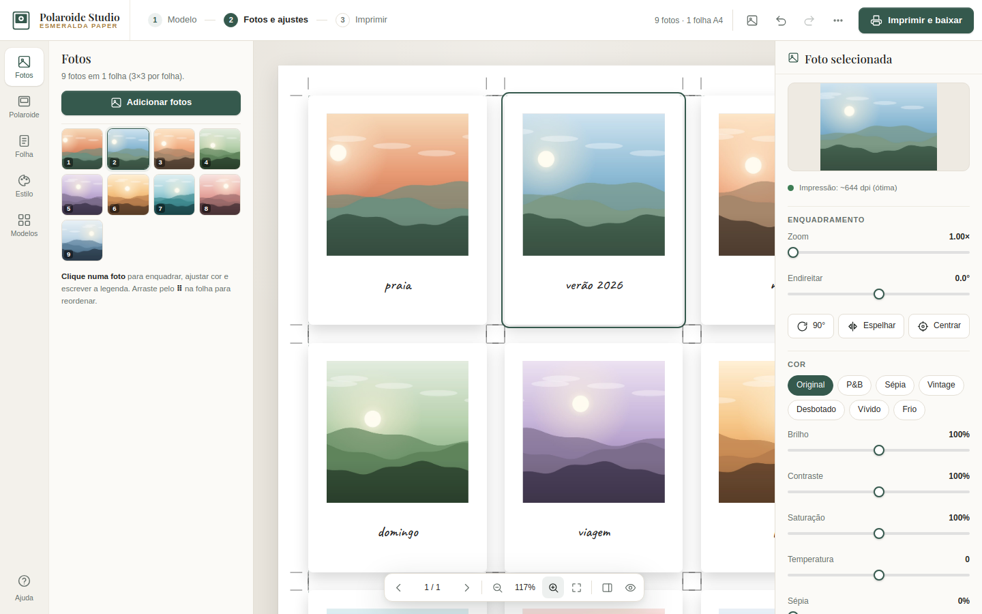Viewport: 982px width, 614px height.
Task: Open the Modelos sidebar panel
Action: pyautogui.click(x=24, y=225)
